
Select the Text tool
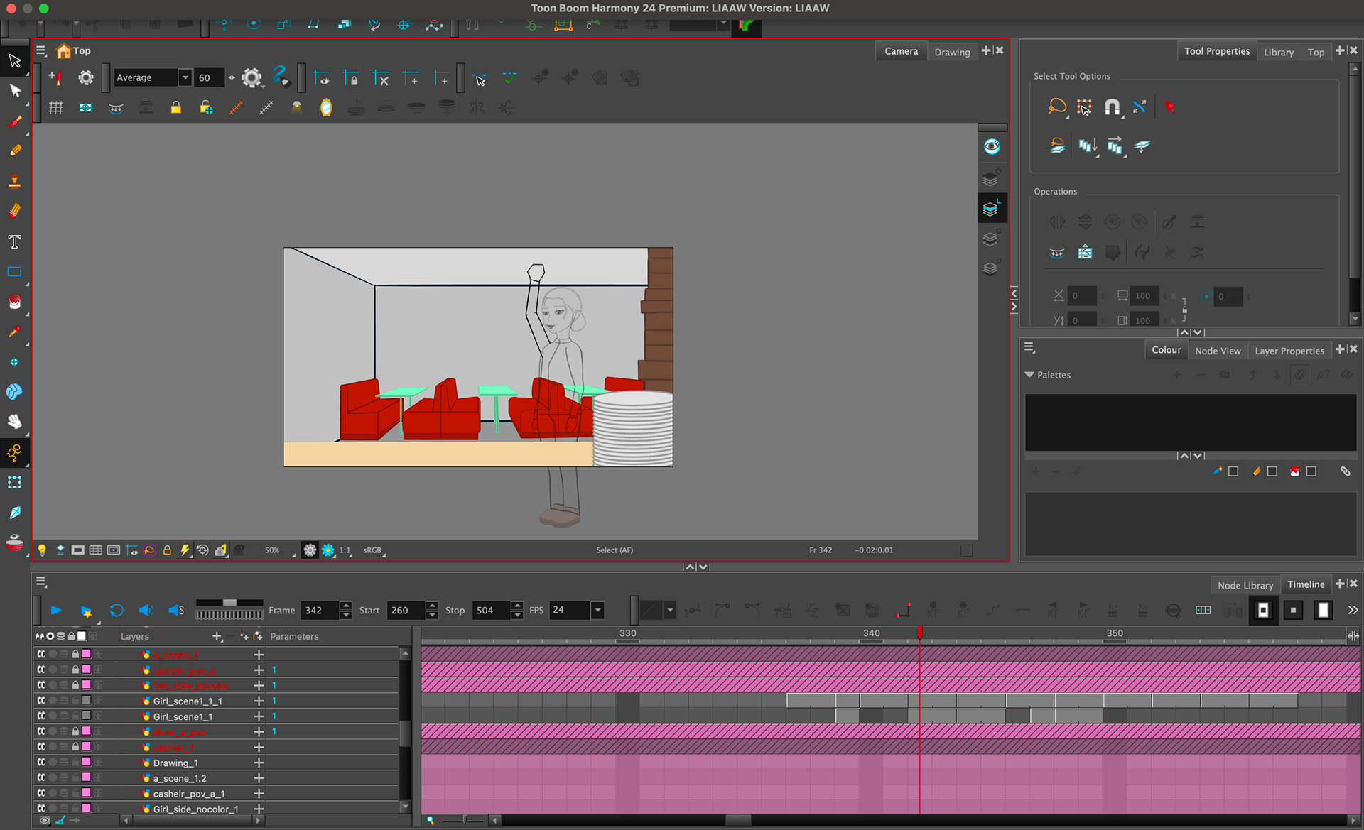coord(14,242)
